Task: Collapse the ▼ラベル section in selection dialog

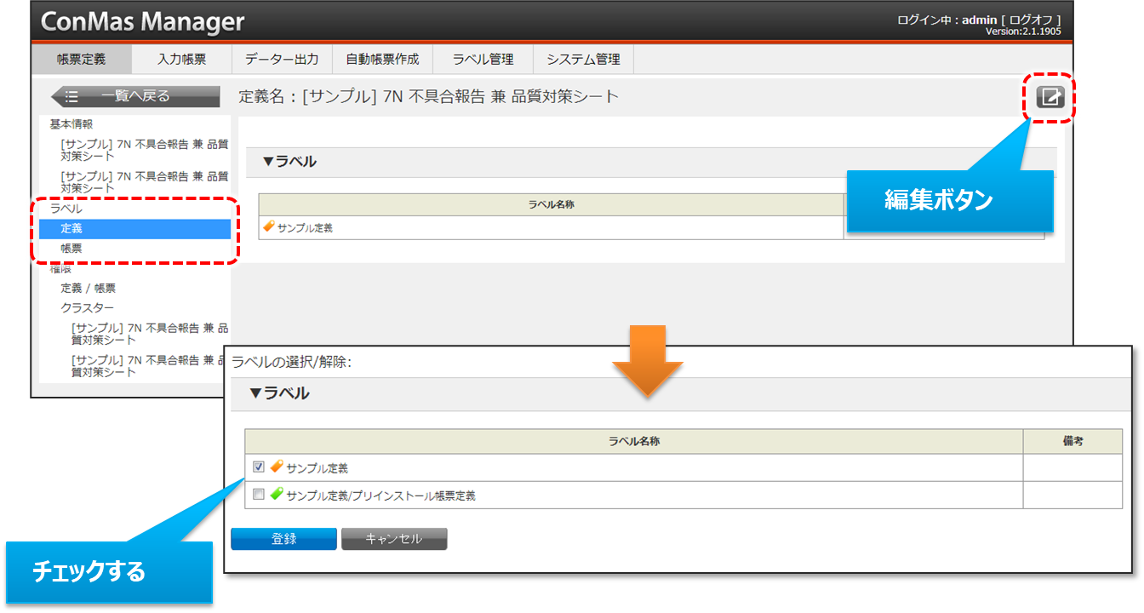Action: coord(279,393)
